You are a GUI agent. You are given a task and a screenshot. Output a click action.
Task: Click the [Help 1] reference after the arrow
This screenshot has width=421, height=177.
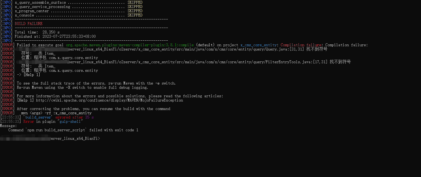pos(32,75)
